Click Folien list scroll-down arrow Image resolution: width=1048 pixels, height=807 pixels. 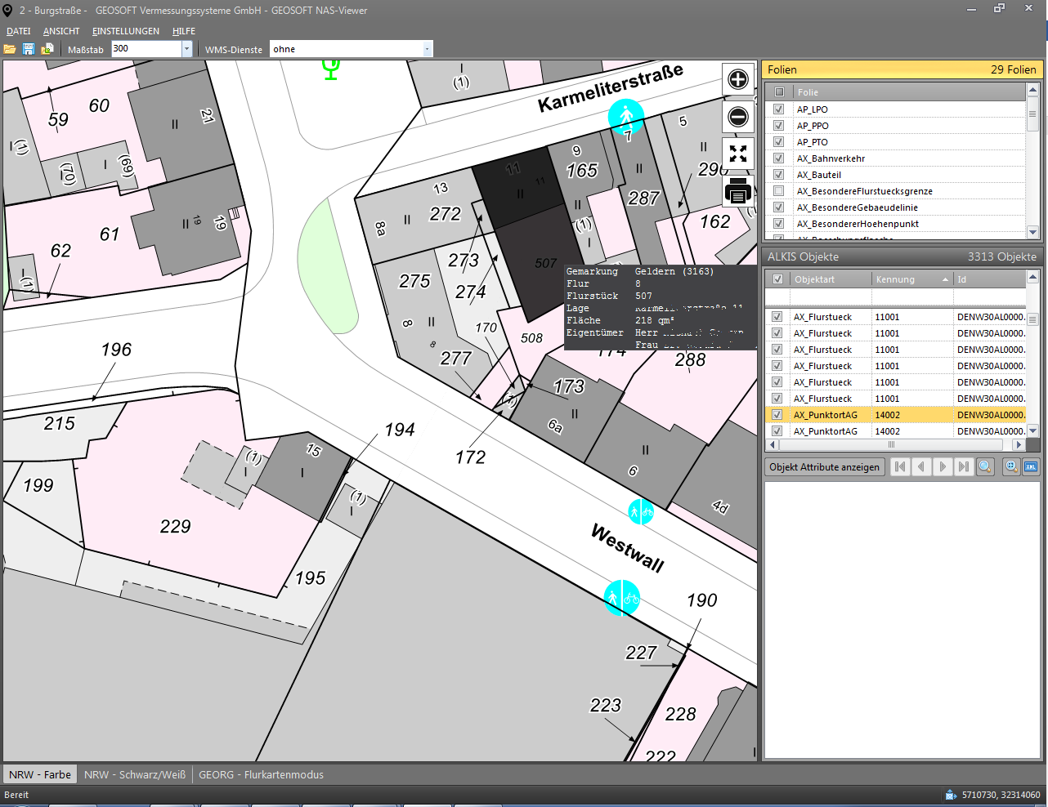click(1032, 233)
